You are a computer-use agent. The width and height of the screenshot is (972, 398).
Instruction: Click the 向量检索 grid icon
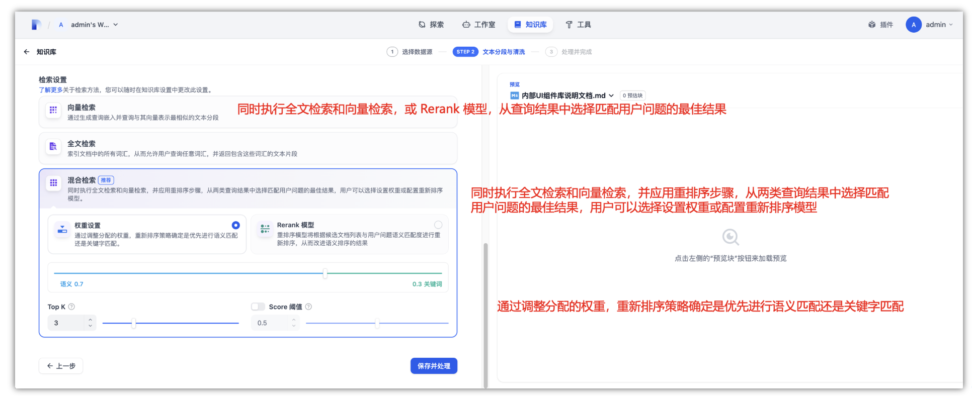[x=53, y=110]
